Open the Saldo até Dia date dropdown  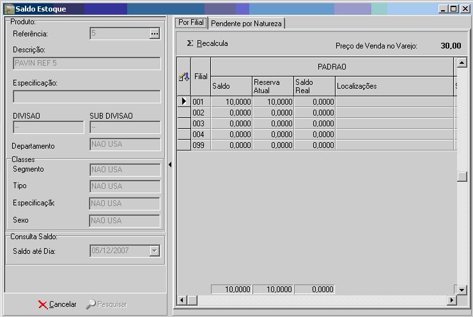click(x=154, y=251)
